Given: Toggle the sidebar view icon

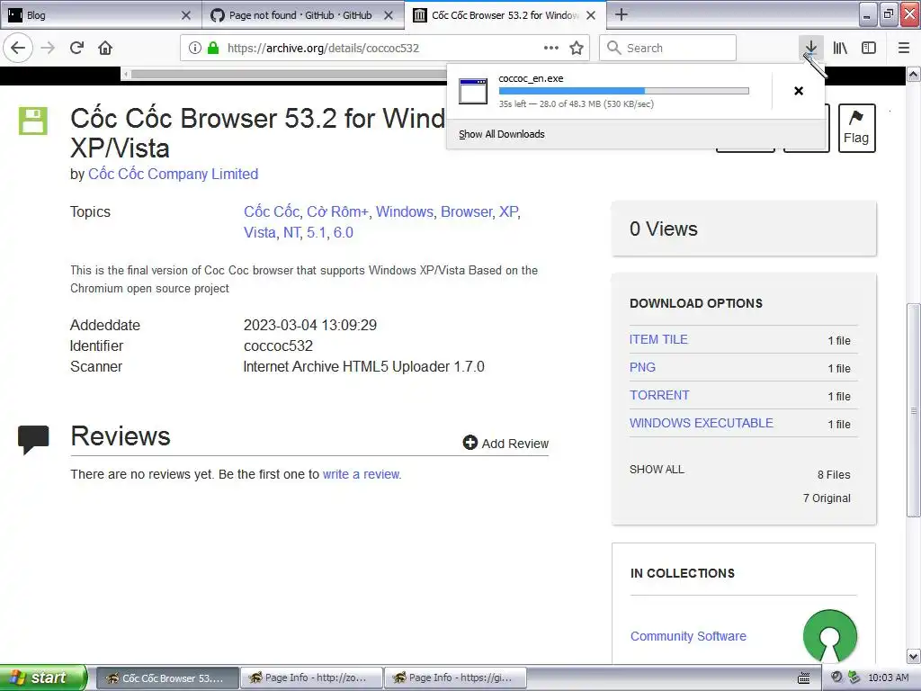Looking at the screenshot, I should [x=869, y=48].
